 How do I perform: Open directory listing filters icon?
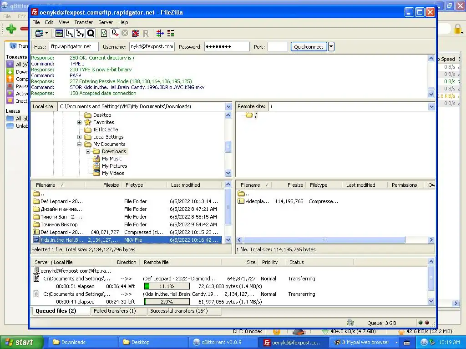tap(160, 33)
